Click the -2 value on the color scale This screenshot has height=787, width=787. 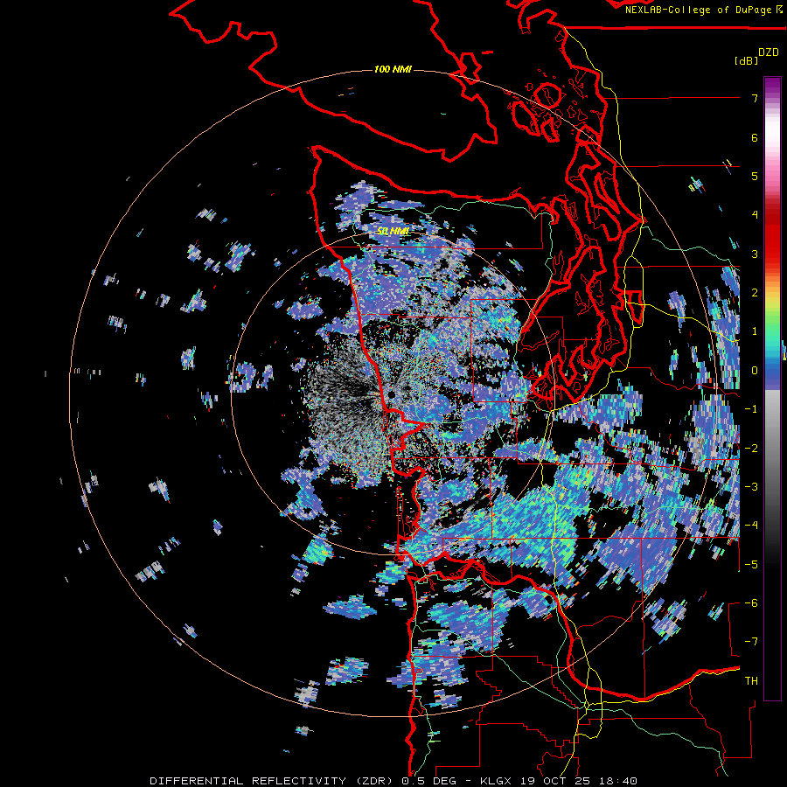point(751,449)
